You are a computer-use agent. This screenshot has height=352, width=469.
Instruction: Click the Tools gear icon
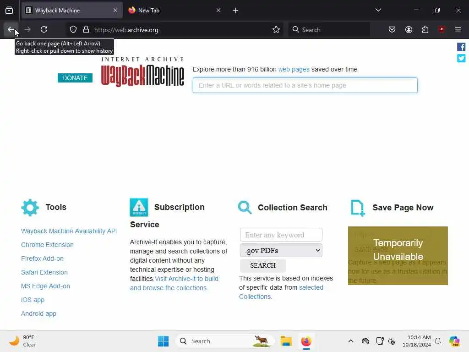click(30, 208)
